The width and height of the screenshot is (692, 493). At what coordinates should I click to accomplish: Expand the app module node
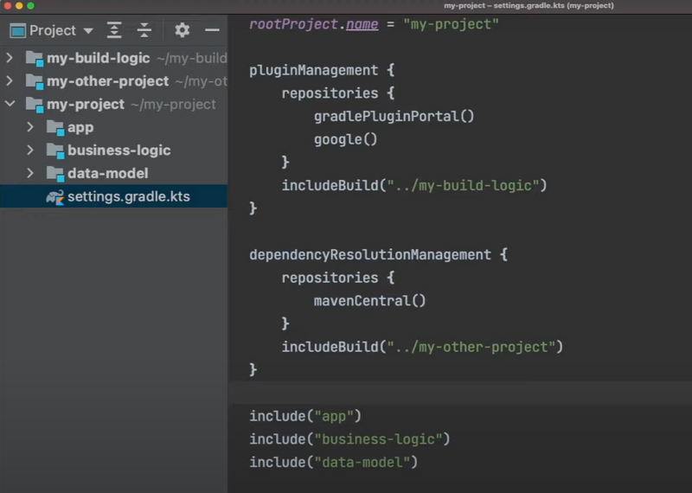click(30, 127)
